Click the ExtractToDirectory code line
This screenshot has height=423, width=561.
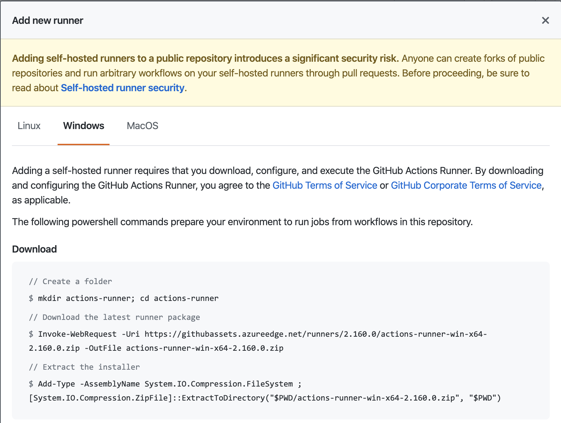[265, 398]
